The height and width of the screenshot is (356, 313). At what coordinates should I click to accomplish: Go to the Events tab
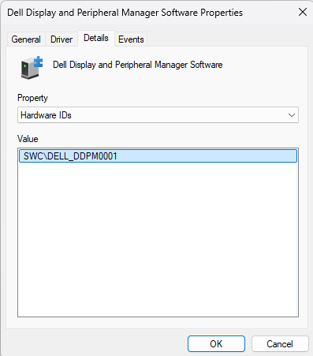[131, 39]
